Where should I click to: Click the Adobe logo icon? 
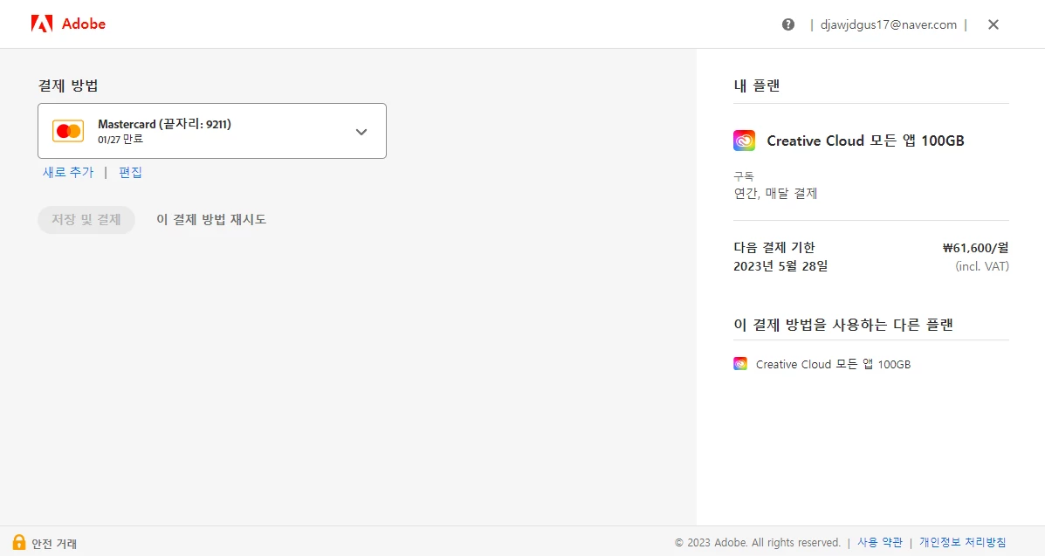point(41,24)
